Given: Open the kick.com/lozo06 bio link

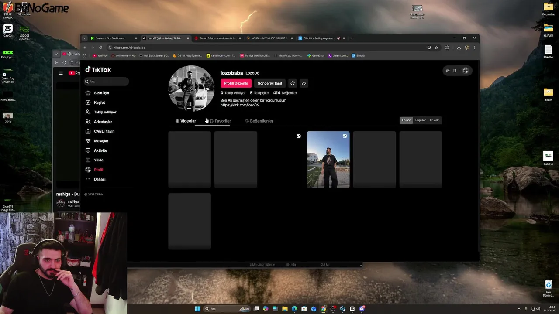Looking at the screenshot, I should [240, 105].
